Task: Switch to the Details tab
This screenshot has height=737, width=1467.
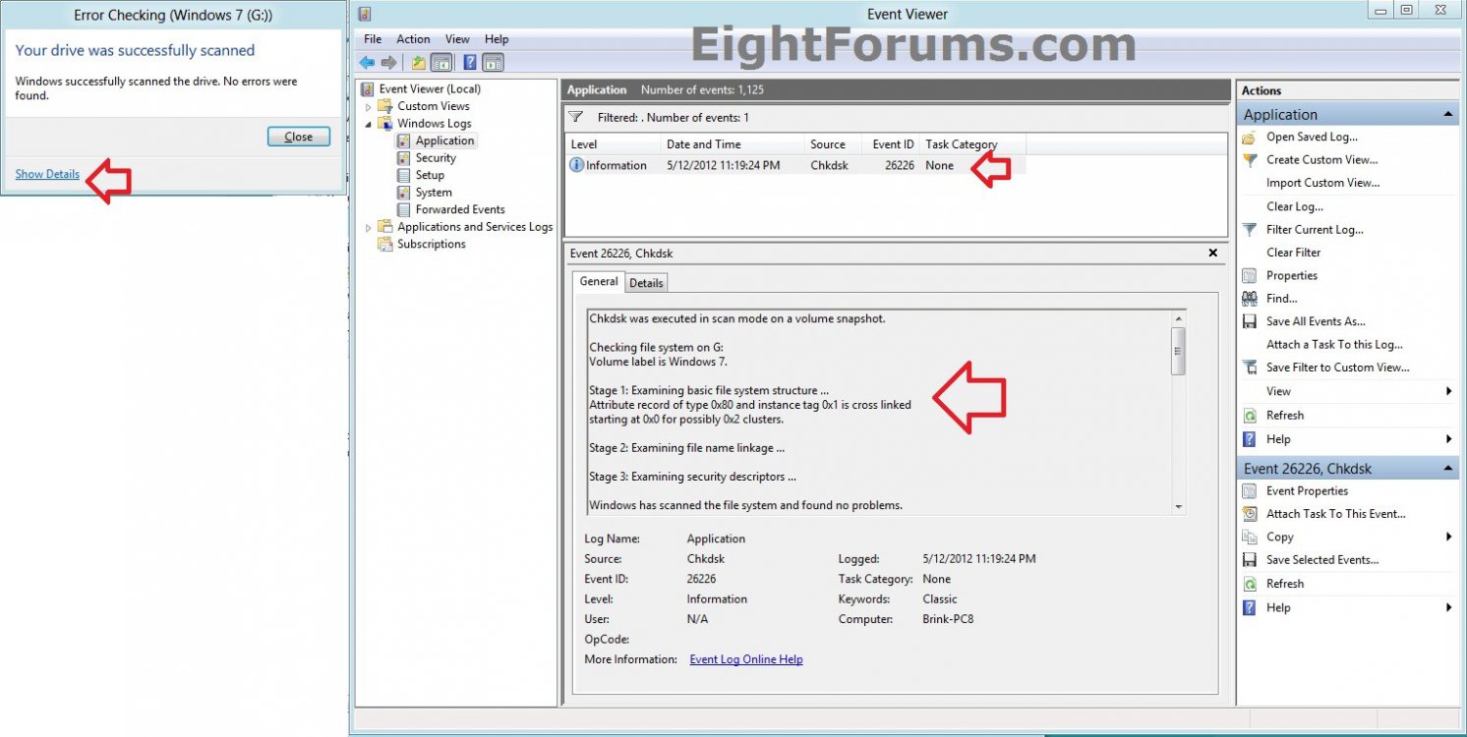Action: (x=646, y=283)
